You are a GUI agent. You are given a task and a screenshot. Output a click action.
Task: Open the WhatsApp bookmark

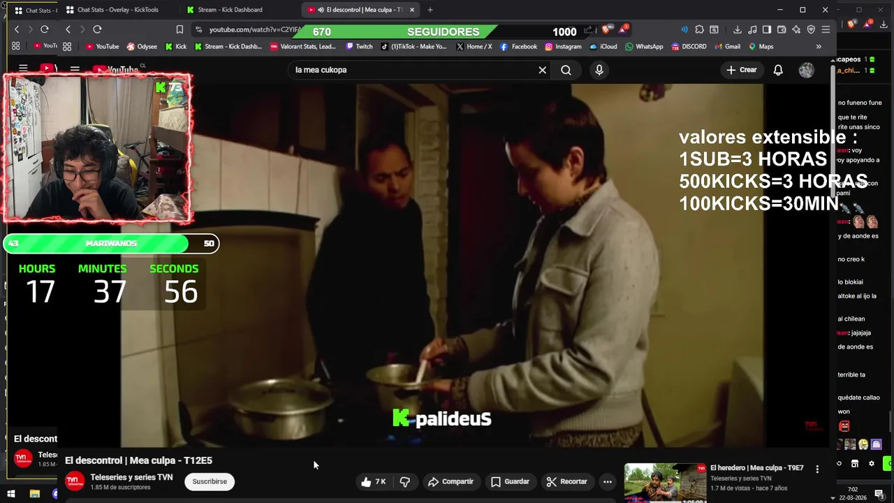(x=644, y=47)
